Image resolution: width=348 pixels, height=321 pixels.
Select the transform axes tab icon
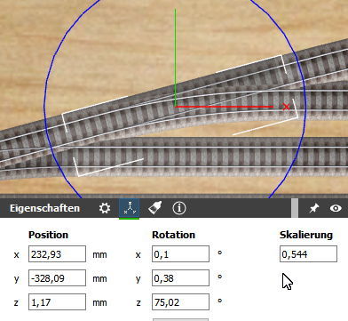(130, 208)
